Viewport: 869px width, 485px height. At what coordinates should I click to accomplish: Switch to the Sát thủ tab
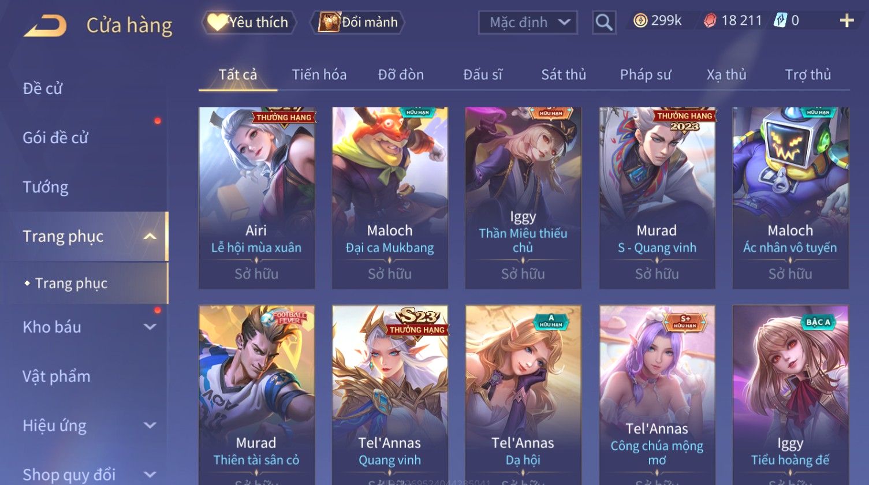click(564, 74)
